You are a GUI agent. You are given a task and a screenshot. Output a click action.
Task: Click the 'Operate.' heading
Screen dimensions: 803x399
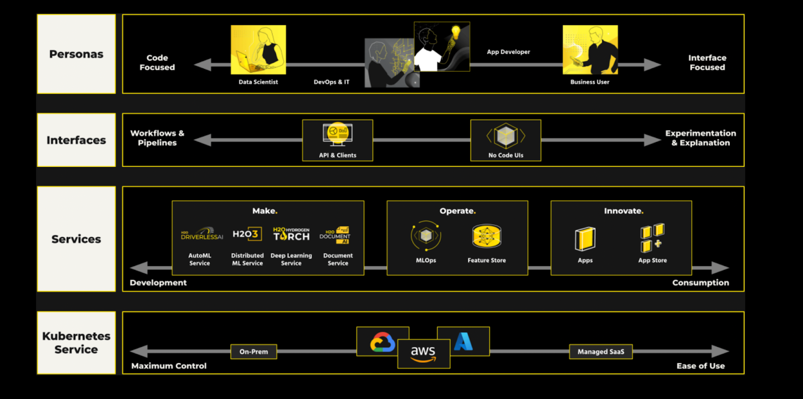tap(458, 211)
